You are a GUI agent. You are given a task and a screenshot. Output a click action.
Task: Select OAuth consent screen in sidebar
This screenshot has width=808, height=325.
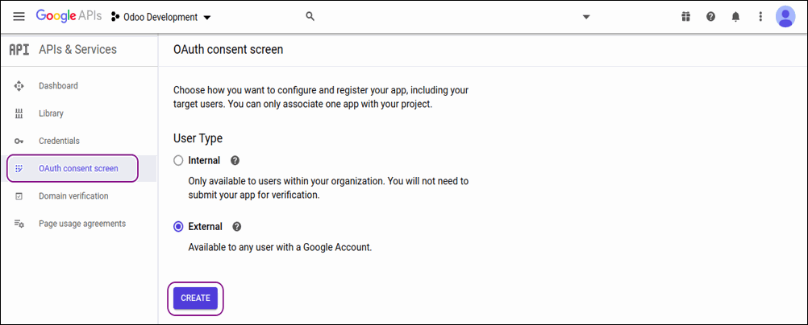click(78, 168)
